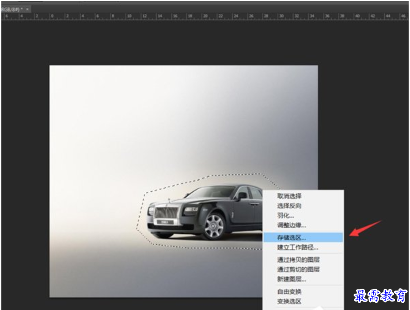The image size is (410, 310).
Task: Click 存储选区... to save selection
Action: point(303,237)
